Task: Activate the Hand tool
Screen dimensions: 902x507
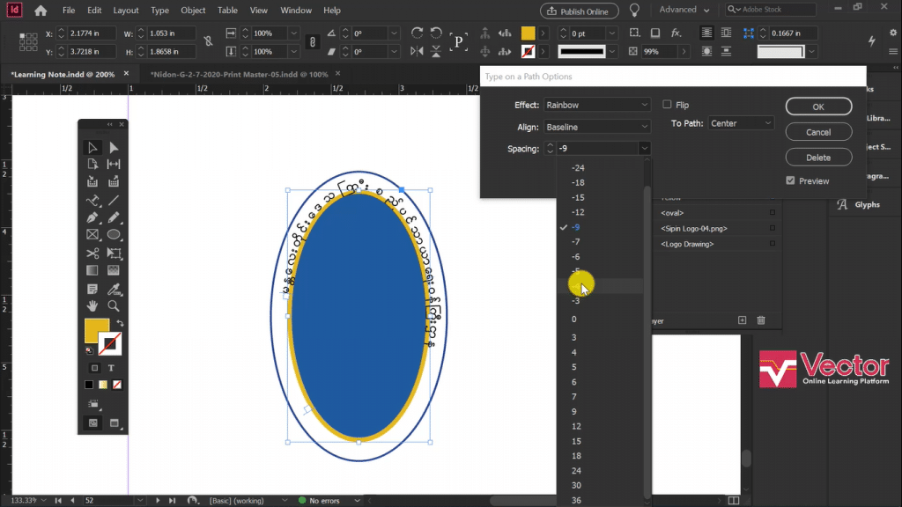Action: tap(92, 305)
